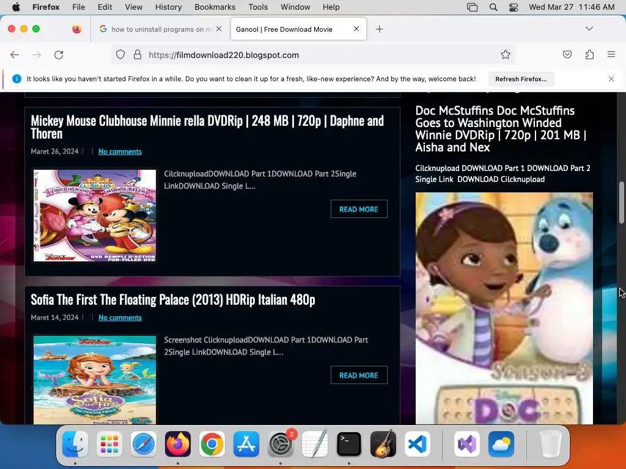The width and height of the screenshot is (626, 469).
Task: Launch GarageBand from the Dock
Action: click(x=383, y=444)
